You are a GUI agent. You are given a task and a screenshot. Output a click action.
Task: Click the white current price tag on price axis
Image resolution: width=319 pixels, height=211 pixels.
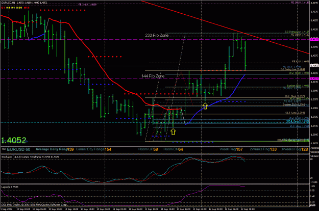tap(314, 66)
